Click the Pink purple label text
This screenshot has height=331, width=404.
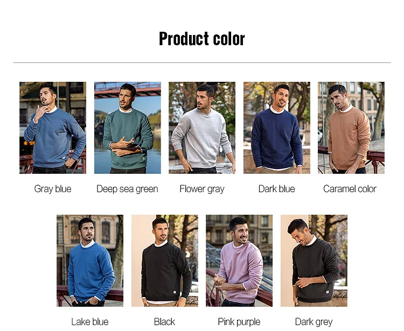tap(239, 322)
